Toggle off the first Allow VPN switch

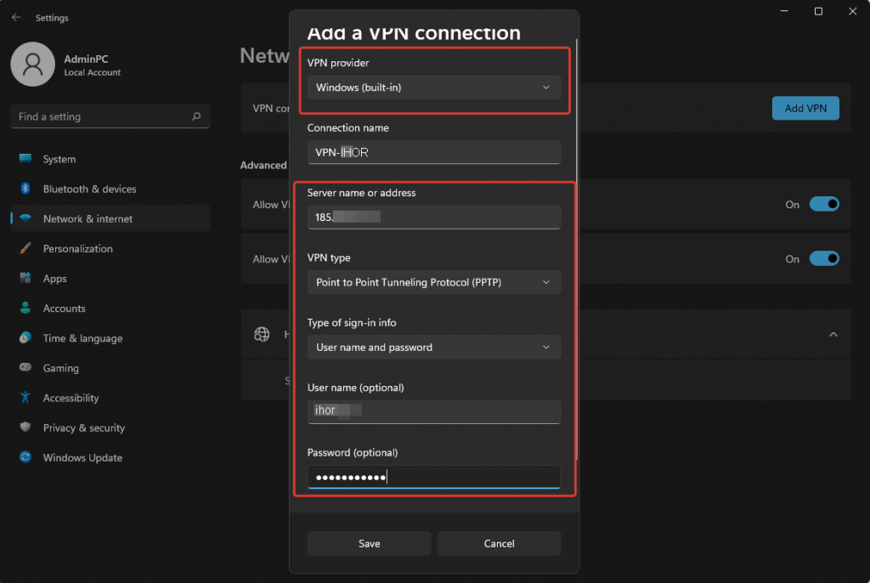click(x=823, y=204)
